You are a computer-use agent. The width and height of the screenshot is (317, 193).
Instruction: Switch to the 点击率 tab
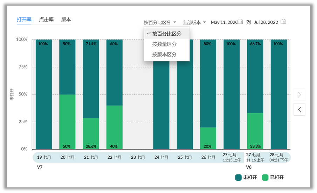(46, 20)
